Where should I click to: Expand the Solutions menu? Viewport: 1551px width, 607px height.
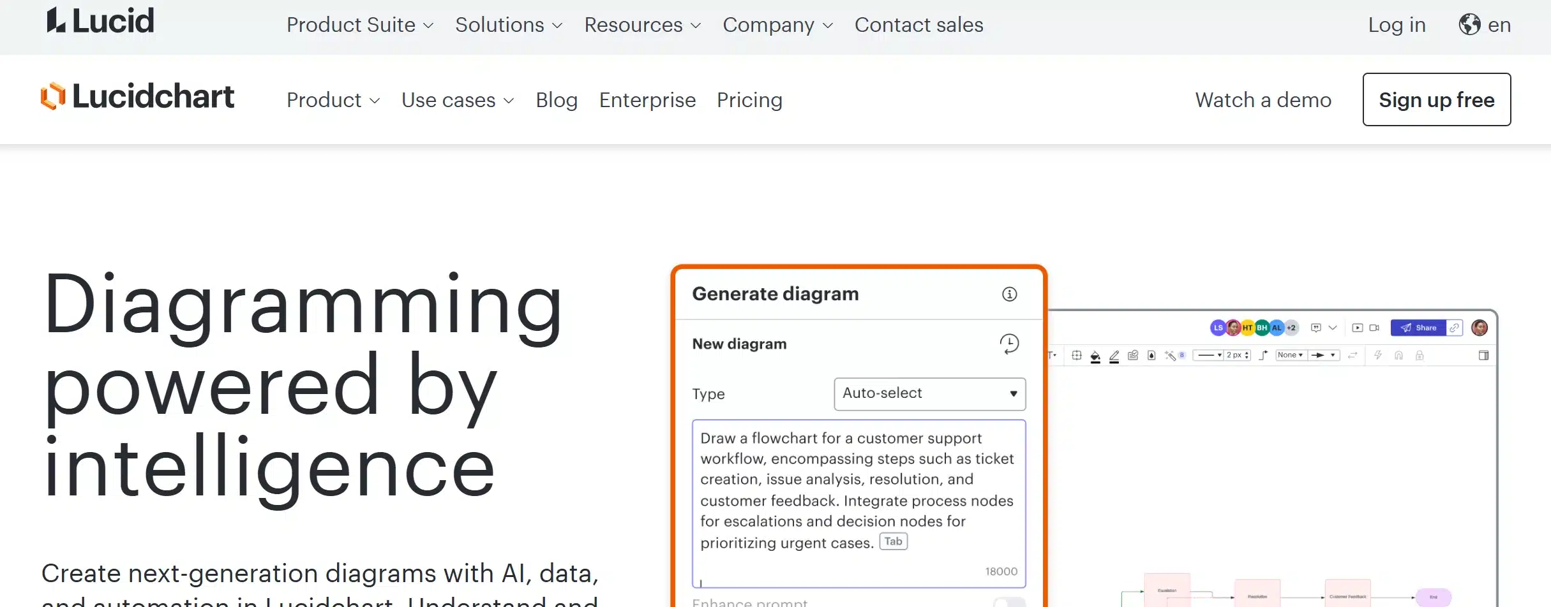point(509,25)
